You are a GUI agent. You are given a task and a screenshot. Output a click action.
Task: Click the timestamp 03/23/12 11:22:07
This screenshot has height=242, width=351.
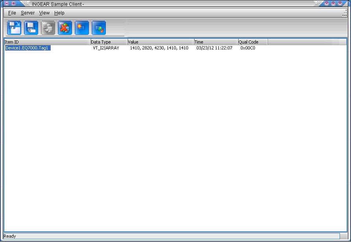(x=214, y=48)
